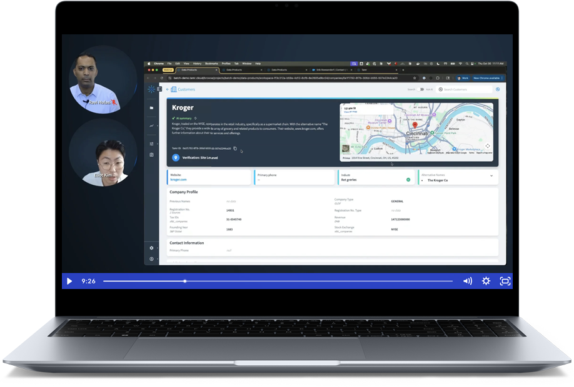This screenshot has height=387, width=574.
Task: Open the Bookmarks menu
Action: [x=211, y=64]
